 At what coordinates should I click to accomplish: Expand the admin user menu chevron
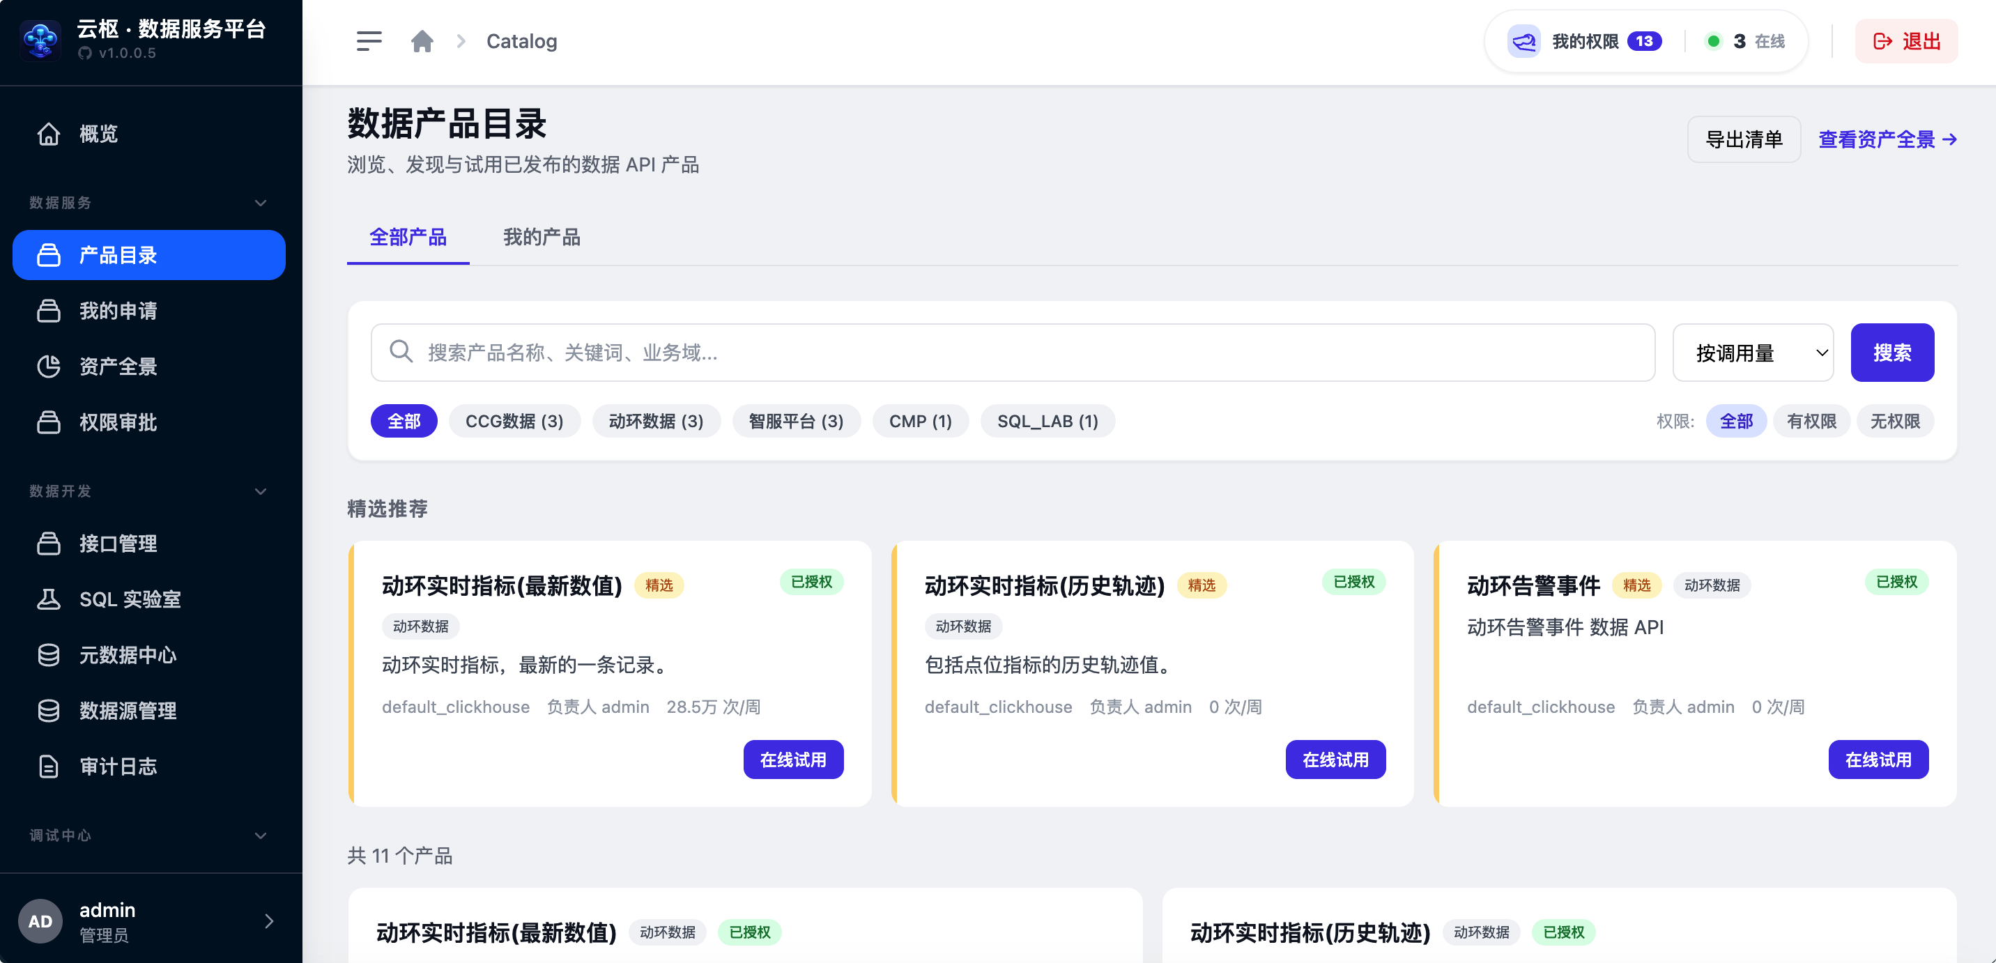pyautogui.click(x=269, y=920)
